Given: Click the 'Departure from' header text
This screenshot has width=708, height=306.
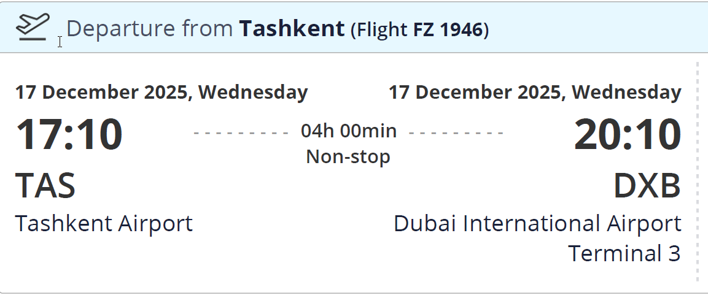Looking at the screenshot, I should pyautogui.click(x=150, y=29).
